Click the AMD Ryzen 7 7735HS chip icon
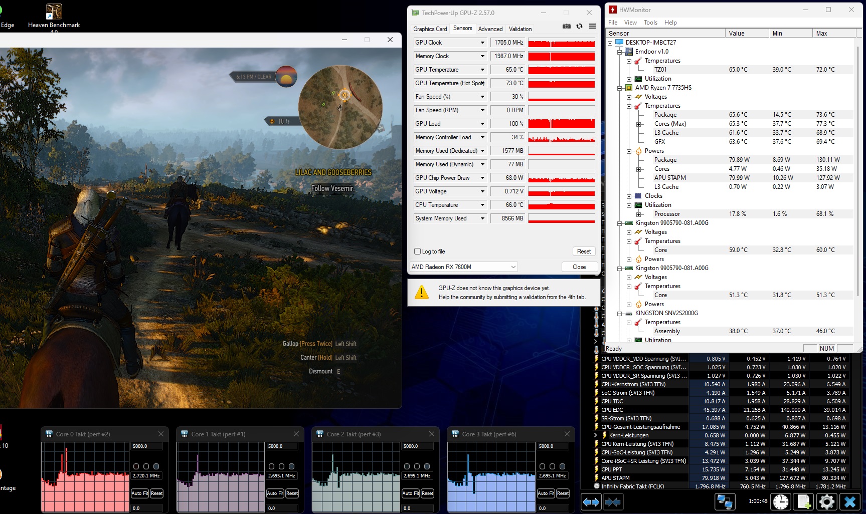The height and width of the screenshot is (514, 866). (x=629, y=88)
